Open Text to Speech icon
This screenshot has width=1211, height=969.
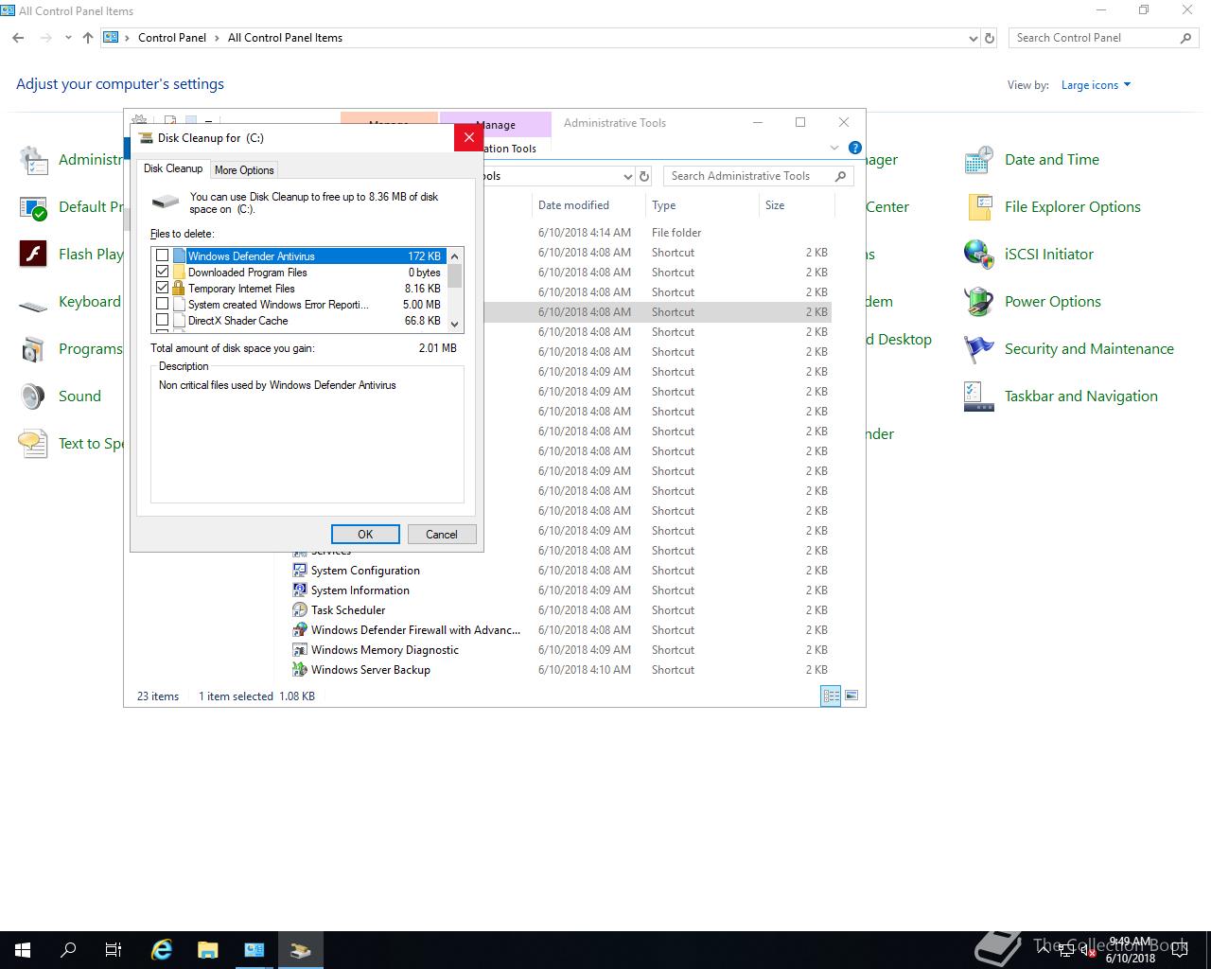[x=33, y=444]
